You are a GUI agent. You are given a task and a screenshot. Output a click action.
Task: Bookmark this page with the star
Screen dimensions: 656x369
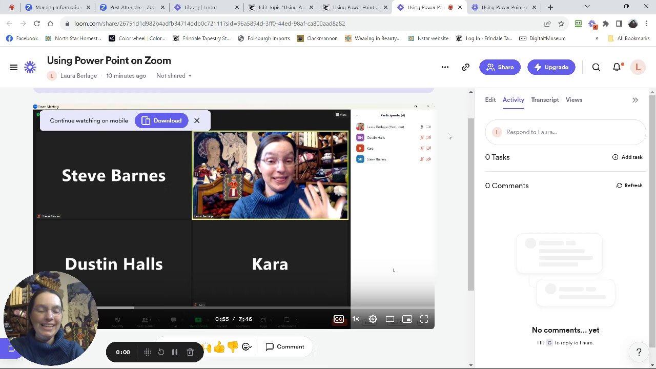pyautogui.click(x=561, y=24)
